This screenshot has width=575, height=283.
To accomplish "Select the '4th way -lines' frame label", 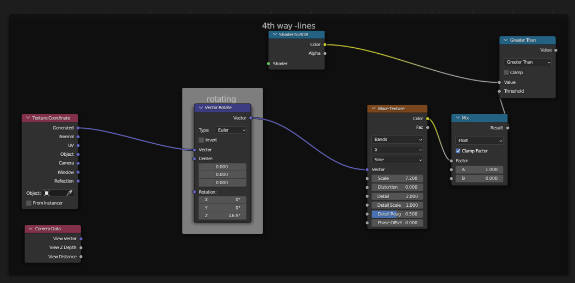I will click(x=289, y=25).
